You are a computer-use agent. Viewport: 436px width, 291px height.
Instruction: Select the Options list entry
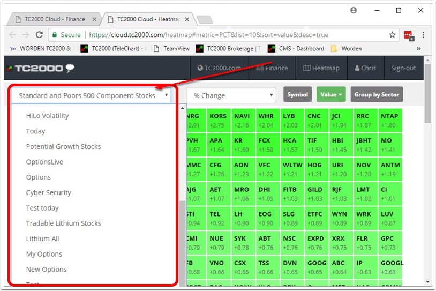pyautogui.click(x=39, y=177)
